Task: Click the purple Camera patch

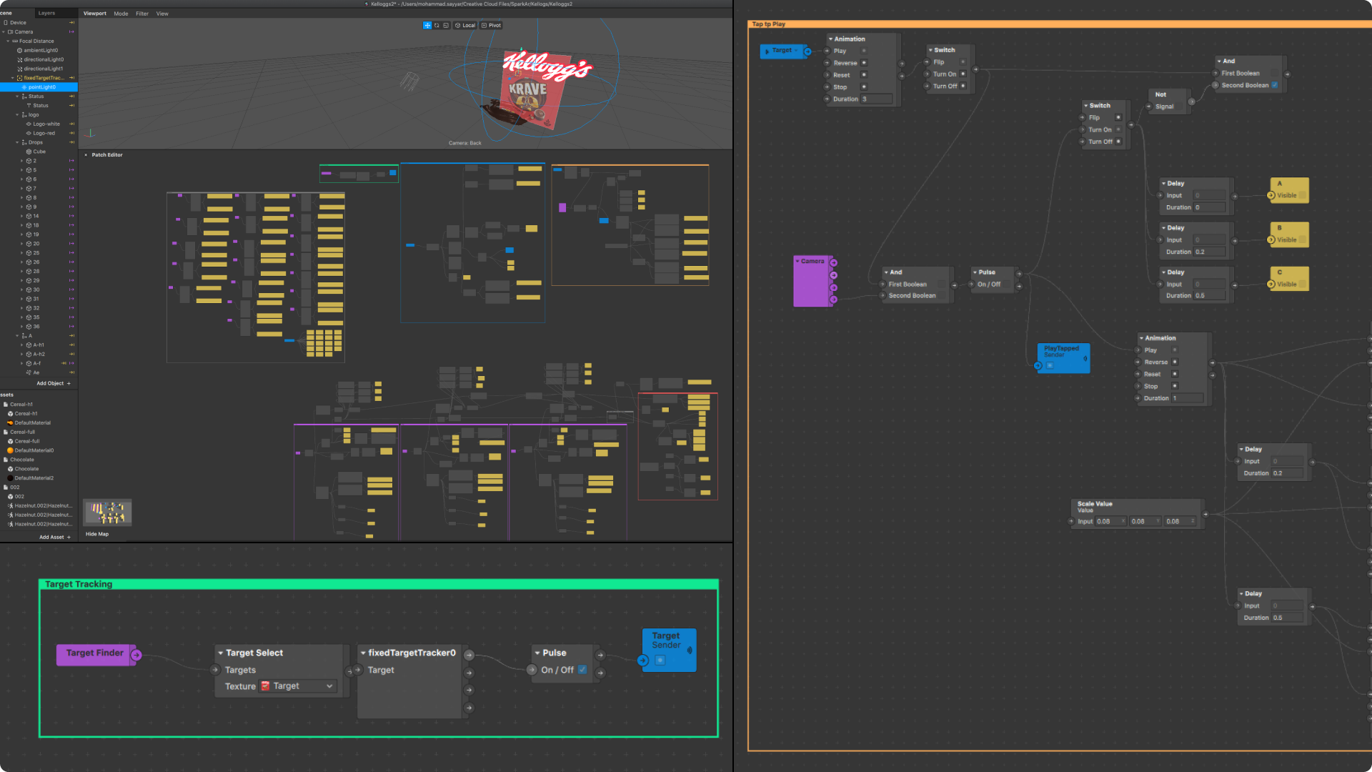Action: pos(812,282)
